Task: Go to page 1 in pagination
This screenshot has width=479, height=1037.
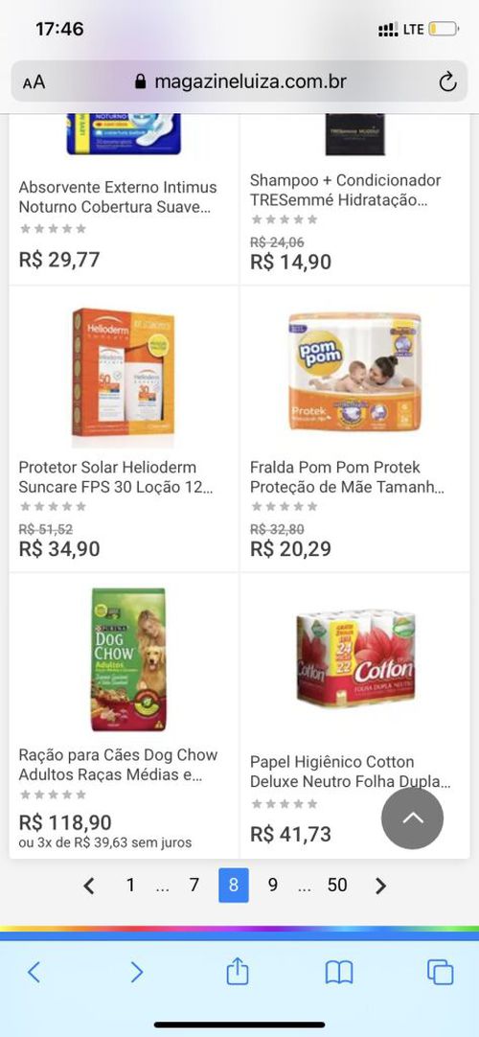Action: click(x=130, y=885)
